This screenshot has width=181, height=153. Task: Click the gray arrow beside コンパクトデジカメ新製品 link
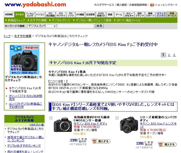[7, 104]
